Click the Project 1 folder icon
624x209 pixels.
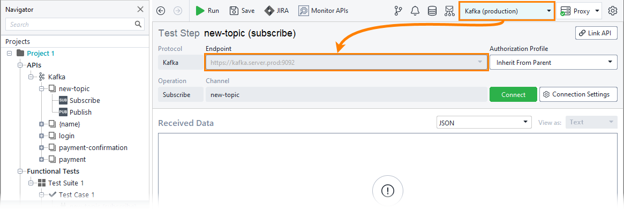[x=20, y=54]
